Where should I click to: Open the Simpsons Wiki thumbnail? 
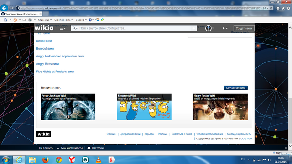144,107
